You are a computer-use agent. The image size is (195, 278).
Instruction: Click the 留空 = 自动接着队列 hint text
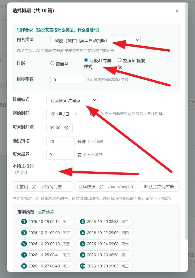point(132,114)
